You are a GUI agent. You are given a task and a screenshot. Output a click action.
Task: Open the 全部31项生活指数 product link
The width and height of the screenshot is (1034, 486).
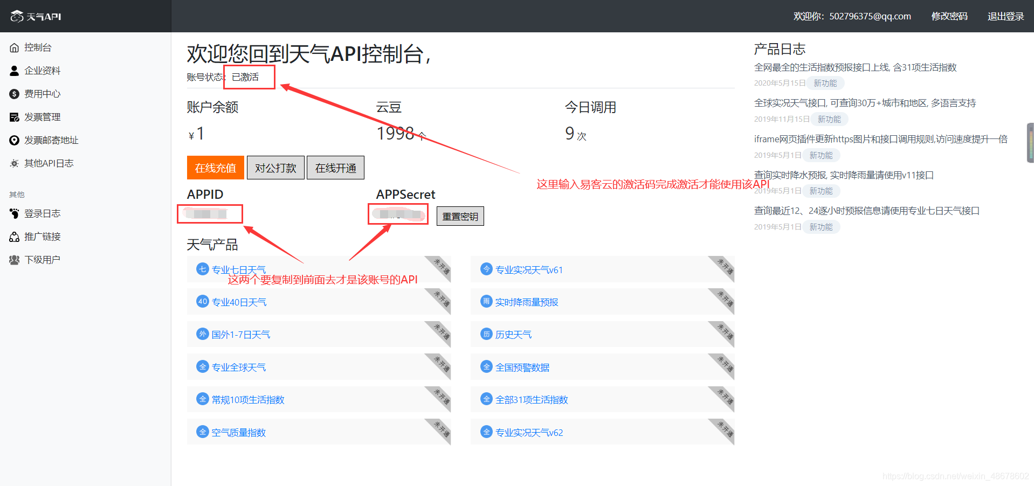pos(532,400)
